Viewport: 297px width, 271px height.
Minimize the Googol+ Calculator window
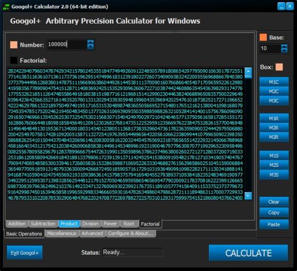point(281,7)
